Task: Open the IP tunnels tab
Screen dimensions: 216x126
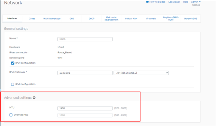Action: pos(151,19)
